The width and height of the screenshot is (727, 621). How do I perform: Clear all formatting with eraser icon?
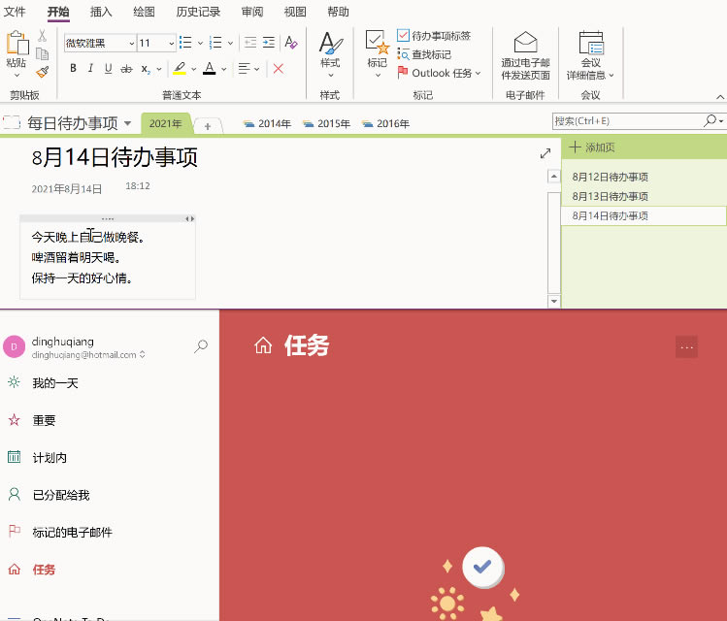pos(291,43)
